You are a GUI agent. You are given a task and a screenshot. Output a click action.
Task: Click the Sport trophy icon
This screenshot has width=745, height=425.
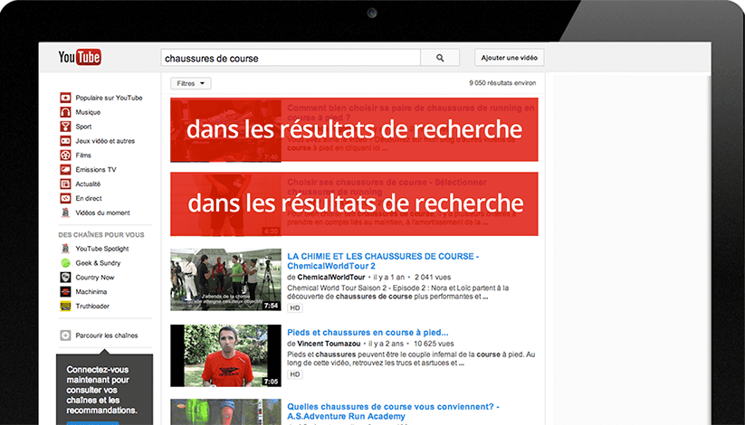pyautogui.click(x=65, y=127)
